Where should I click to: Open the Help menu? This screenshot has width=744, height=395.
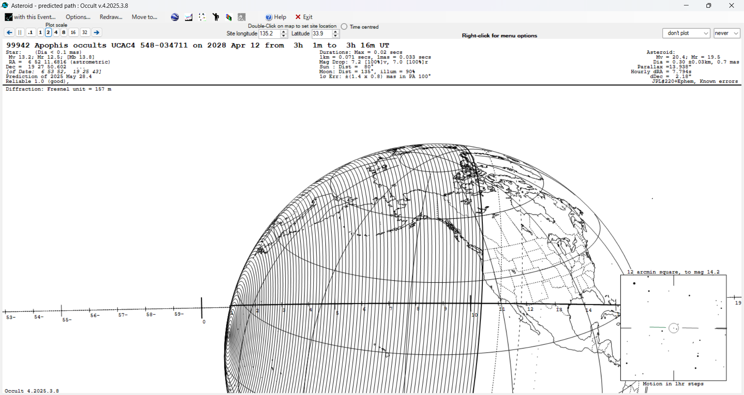(276, 17)
